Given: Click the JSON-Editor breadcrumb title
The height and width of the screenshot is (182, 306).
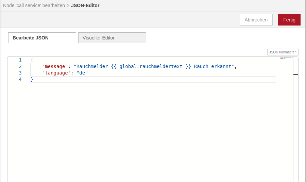Looking at the screenshot, I should [x=85, y=5].
